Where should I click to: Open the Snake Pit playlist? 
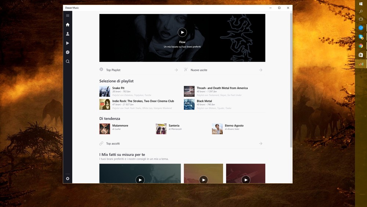pos(118,88)
